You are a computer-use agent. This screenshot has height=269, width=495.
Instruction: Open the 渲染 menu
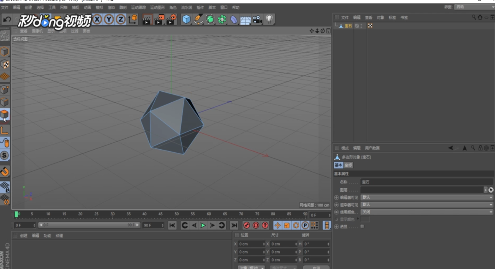pos(111,7)
